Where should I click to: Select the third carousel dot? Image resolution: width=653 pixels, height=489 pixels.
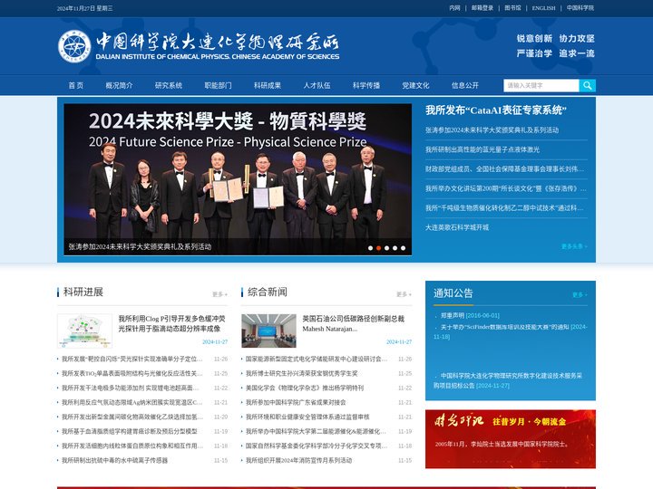(387, 248)
